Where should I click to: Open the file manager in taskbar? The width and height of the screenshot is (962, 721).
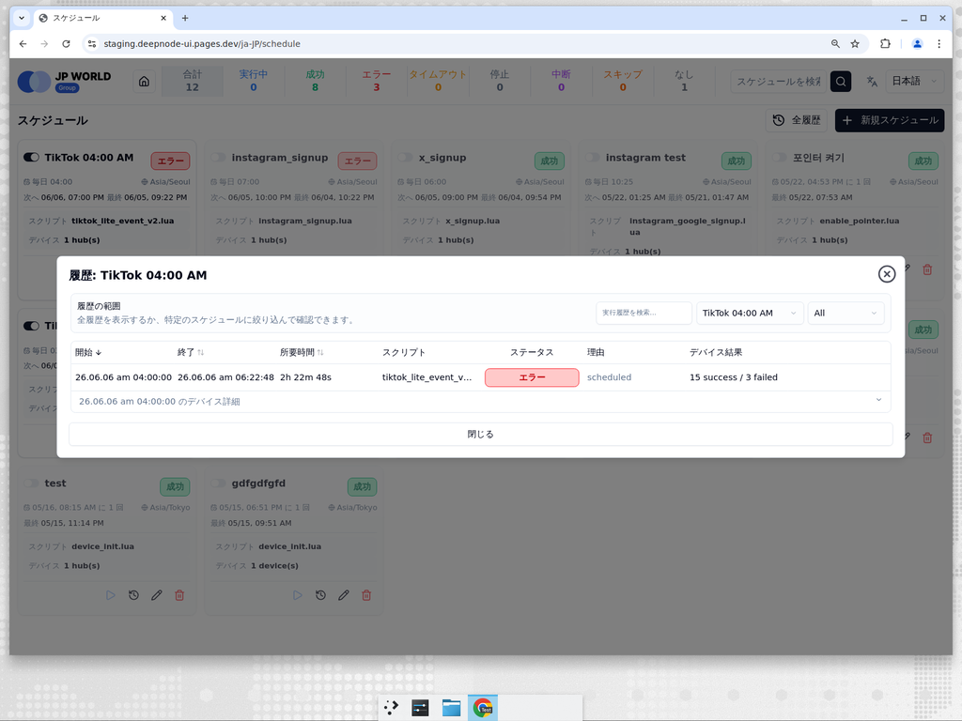[x=451, y=708]
